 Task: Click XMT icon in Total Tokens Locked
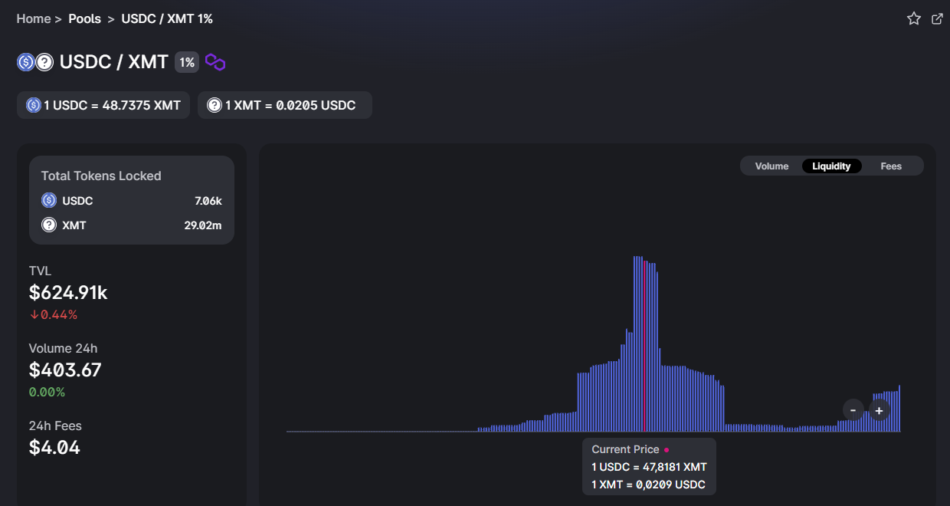click(x=49, y=225)
